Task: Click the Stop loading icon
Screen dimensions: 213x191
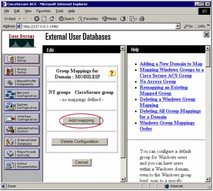Action: 37,19
